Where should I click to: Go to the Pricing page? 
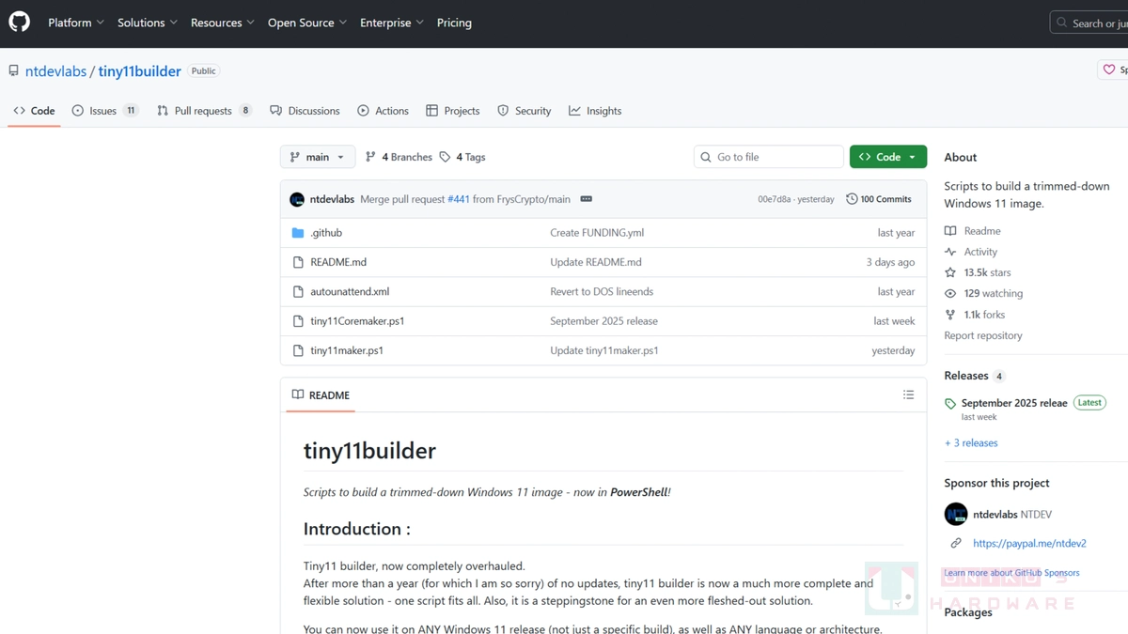(x=454, y=23)
